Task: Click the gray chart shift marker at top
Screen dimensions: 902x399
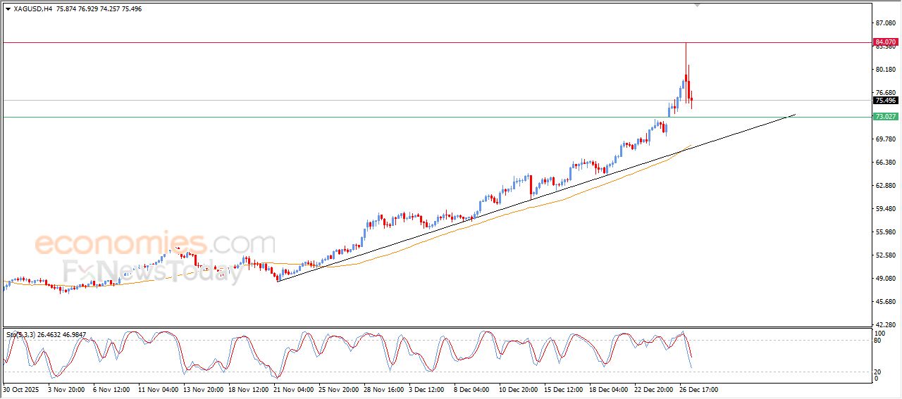Action: 697,5
